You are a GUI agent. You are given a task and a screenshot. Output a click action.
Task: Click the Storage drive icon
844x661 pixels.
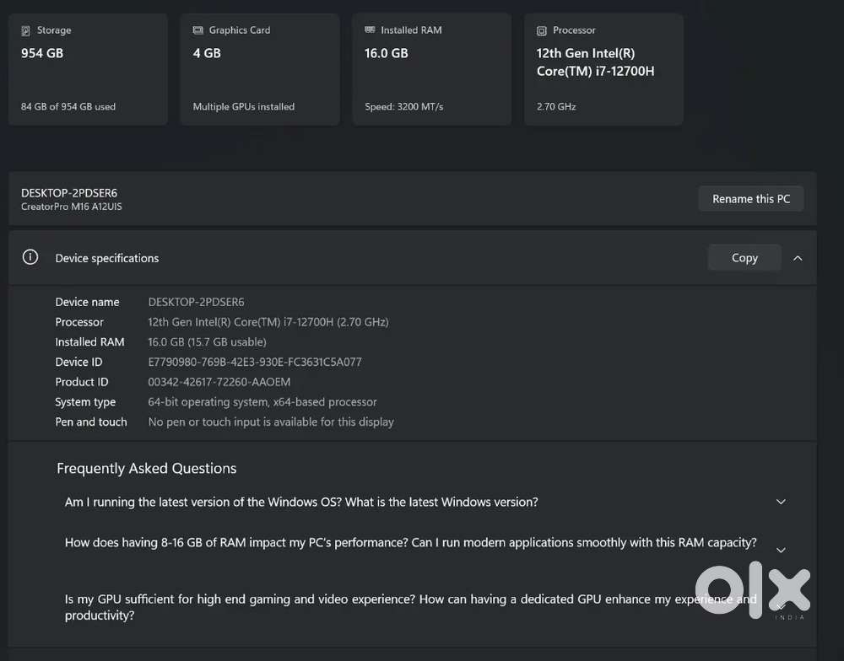coord(26,30)
